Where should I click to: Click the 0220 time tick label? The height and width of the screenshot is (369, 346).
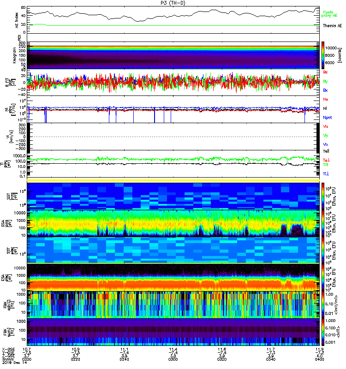75,359
